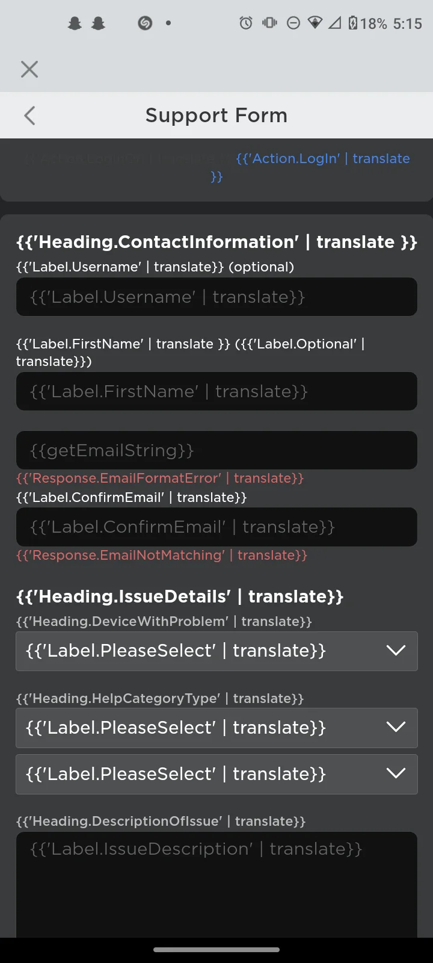Image resolution: width=433 pixels, height=963 pixels.
Task: Tap the getEmailString email field
Action: (x=216, y=450)
